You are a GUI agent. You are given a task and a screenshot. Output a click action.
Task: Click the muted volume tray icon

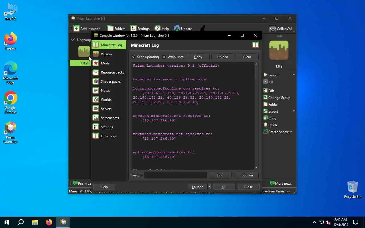tap(328, 222)
